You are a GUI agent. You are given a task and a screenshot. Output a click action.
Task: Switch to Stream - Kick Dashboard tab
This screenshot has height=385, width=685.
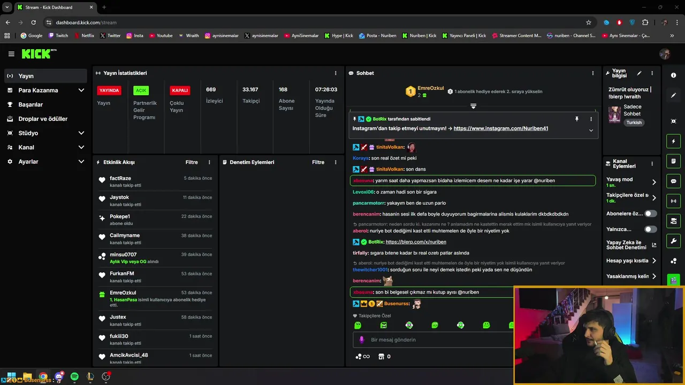pos(55,7)
